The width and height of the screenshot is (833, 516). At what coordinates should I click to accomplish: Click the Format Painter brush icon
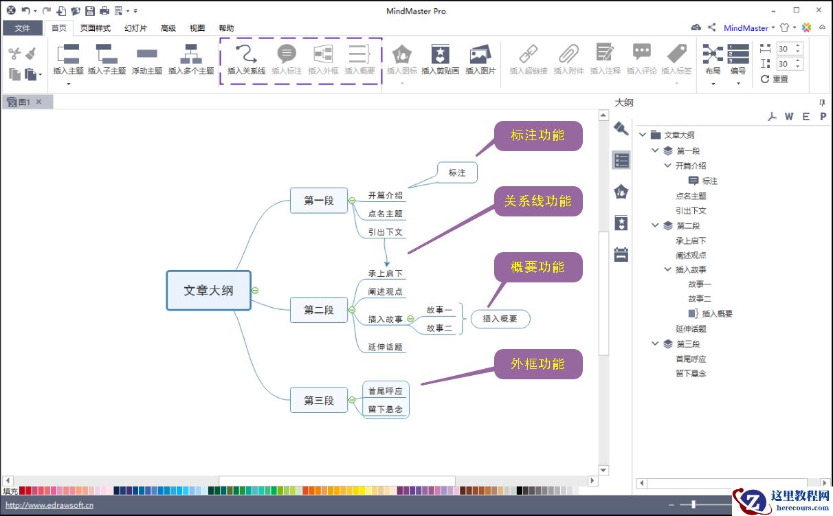point(30,54)
